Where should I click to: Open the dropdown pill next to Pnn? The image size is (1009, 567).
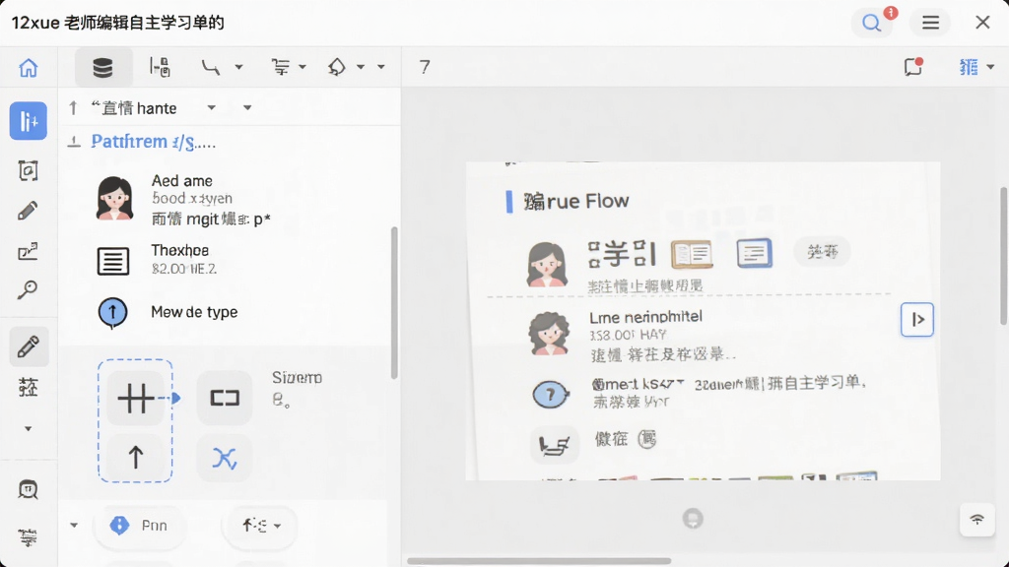click(x=260, y=526)
